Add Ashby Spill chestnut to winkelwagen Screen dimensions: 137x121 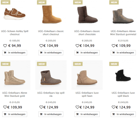point(15,53)
